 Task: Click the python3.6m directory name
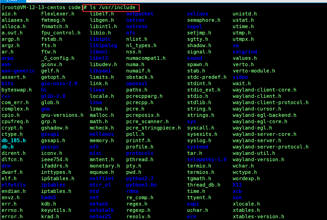tap(141, 185)
